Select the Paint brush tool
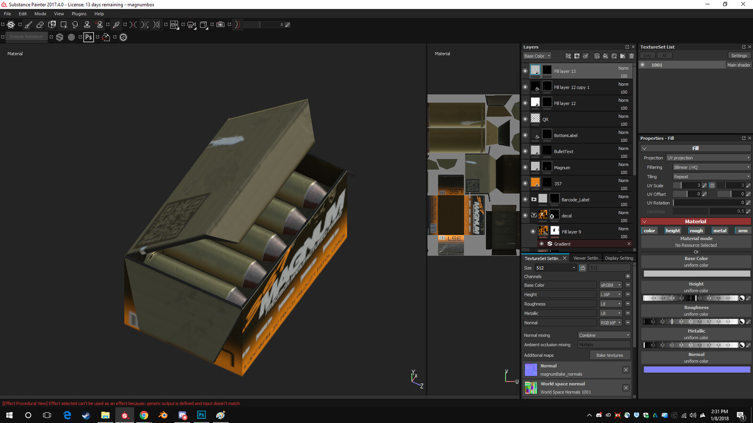Image resolution: width=753 pixels, height=423 pixels. [28, 25]
